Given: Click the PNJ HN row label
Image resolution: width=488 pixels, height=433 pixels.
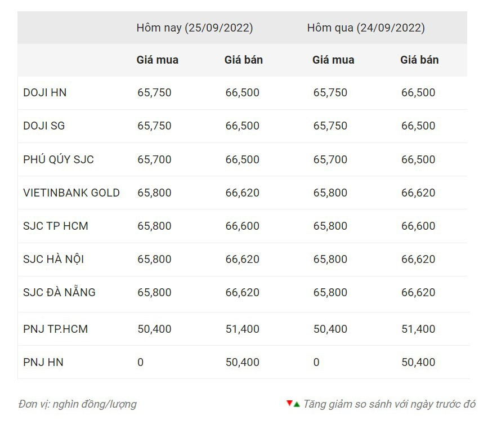Looking at the screenshot, I should [x=43, y=362].
